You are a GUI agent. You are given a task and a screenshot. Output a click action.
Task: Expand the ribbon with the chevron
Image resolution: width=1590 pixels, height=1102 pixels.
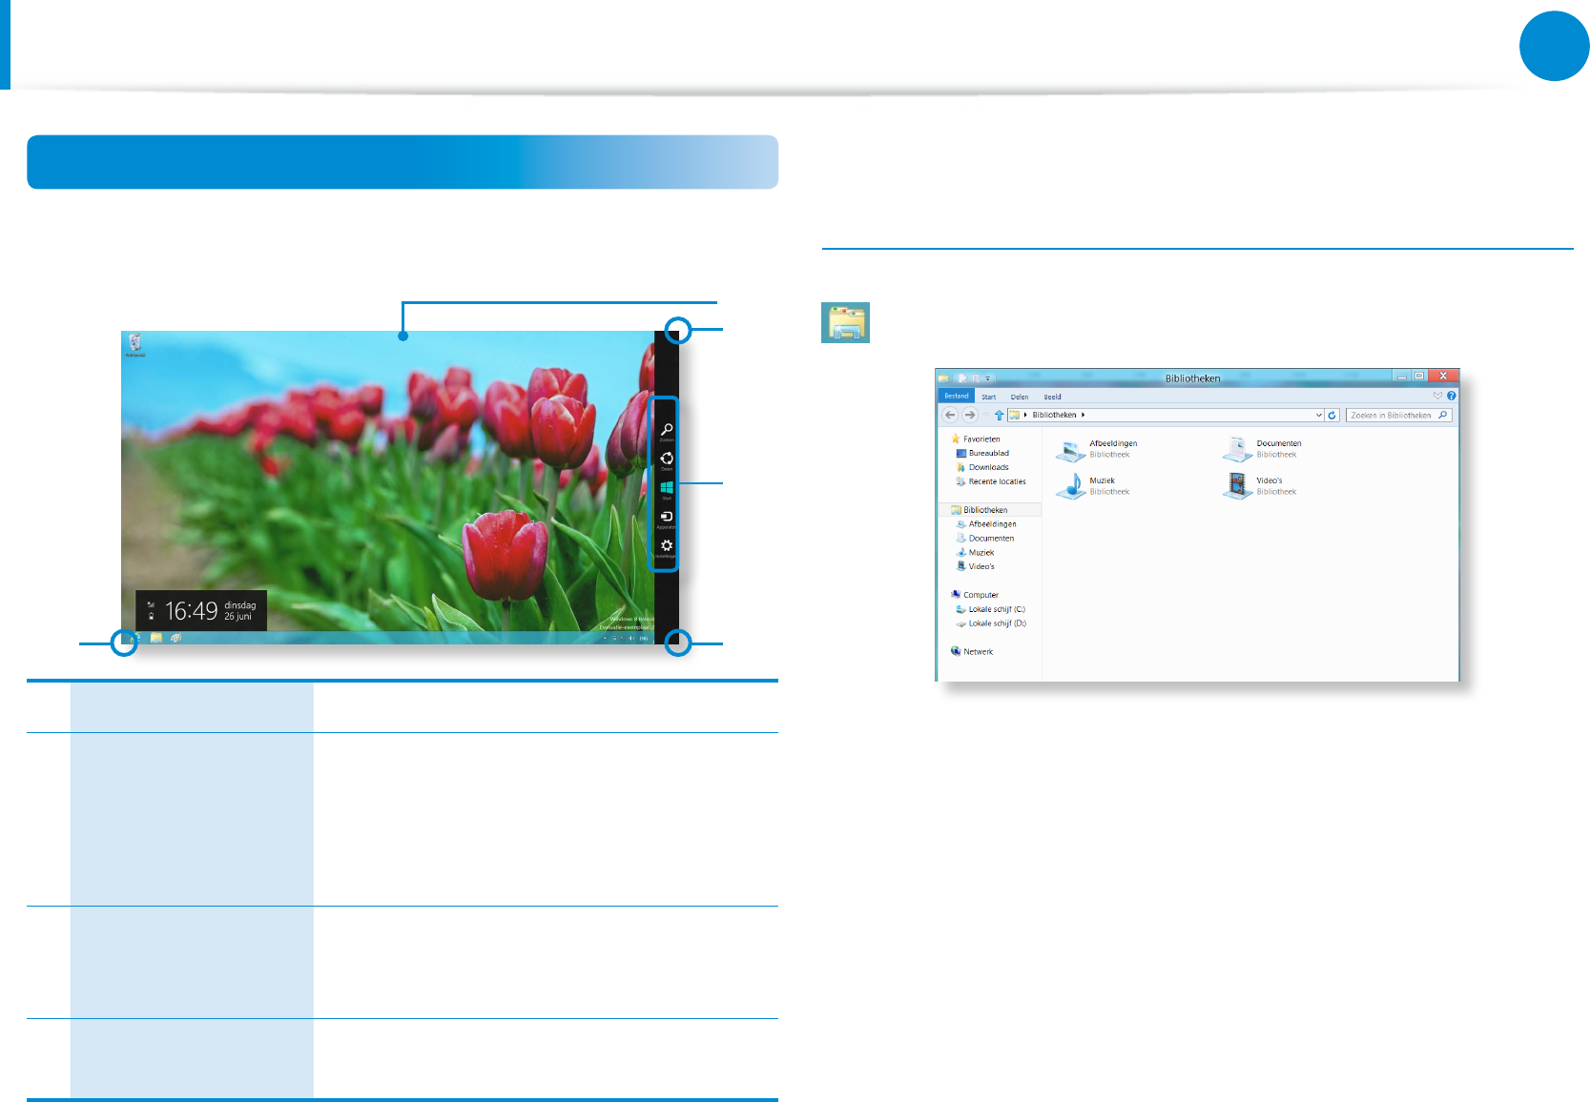coord(1437,396)
